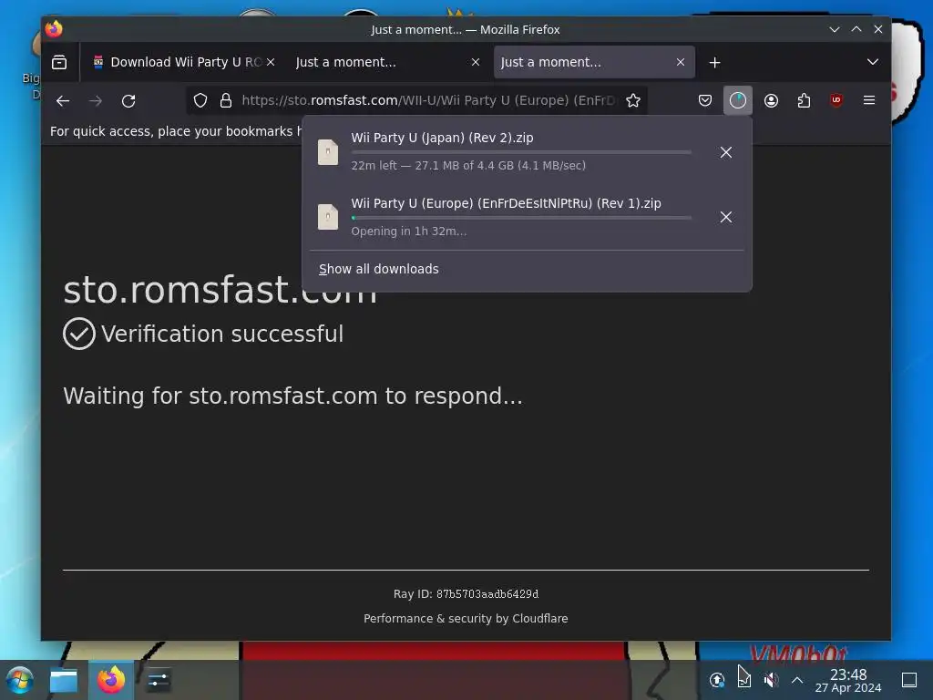The height and width of the screenshot is (700, 933).
Task: Show all downloads
Action: coord(378,269)
